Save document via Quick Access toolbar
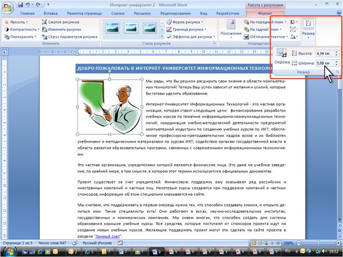The height and width of the screenshot is (257, 343). (20, 5)
